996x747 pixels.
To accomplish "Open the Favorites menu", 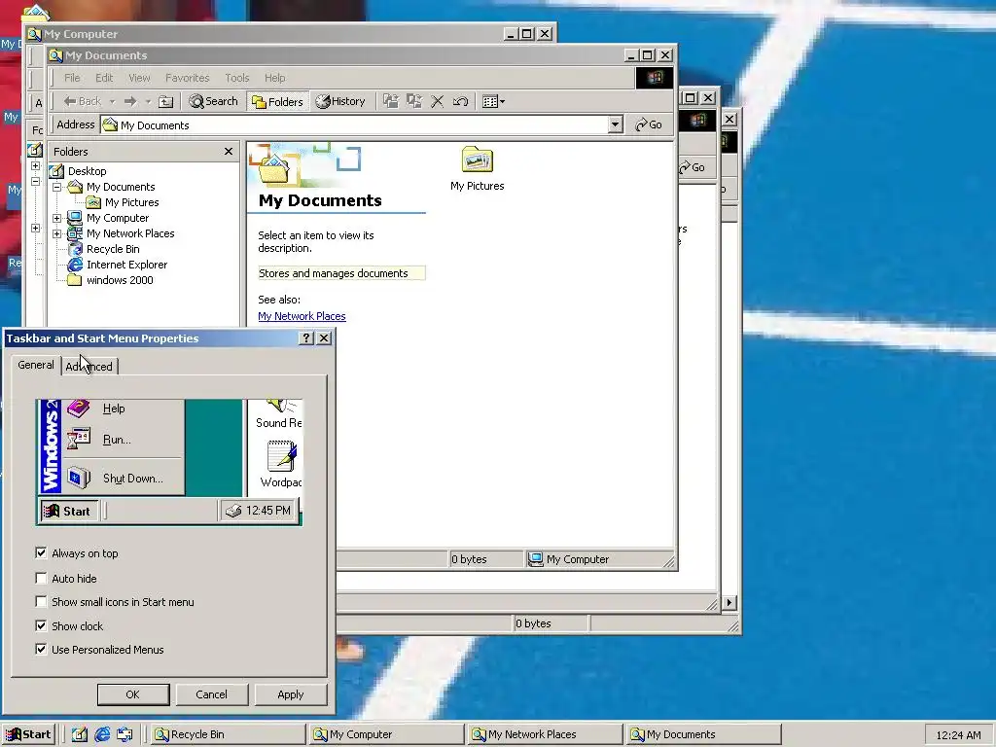I will pos(188,78).
